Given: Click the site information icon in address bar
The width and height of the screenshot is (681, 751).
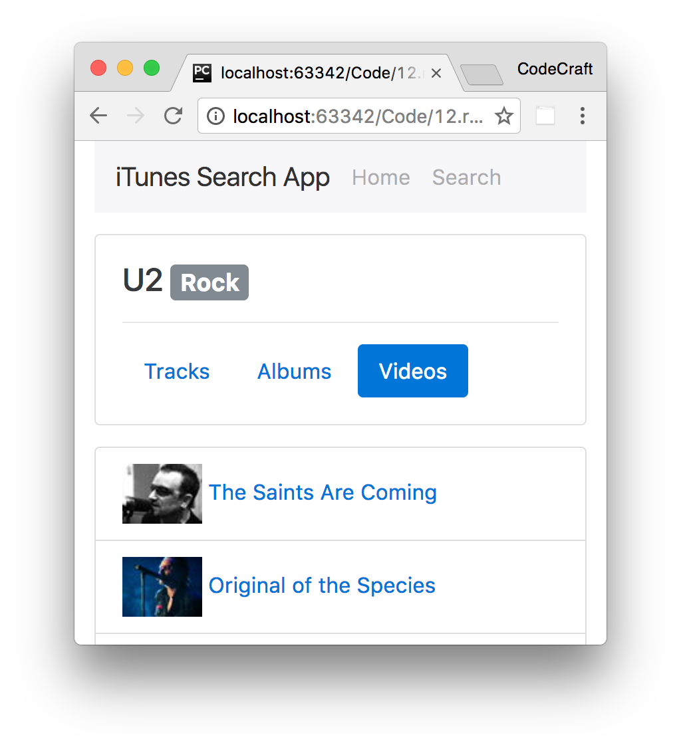Looking at the screenshot, I should [x=215, y=116].
